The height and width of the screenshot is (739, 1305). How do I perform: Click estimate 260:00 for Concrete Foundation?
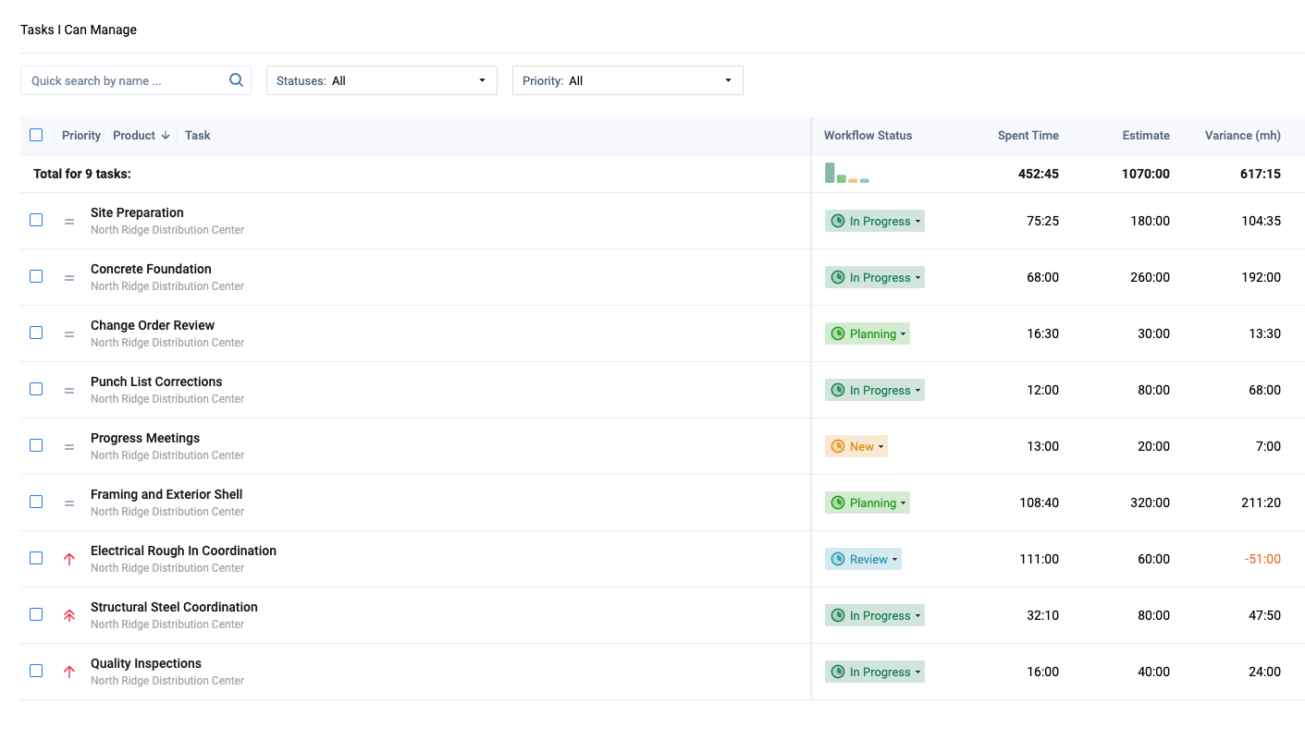(x=1150, y=277)
